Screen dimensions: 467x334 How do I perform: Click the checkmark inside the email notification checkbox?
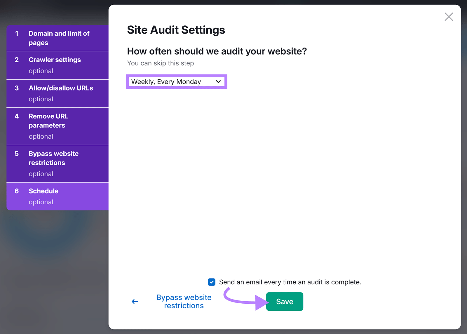pos(211,282)
